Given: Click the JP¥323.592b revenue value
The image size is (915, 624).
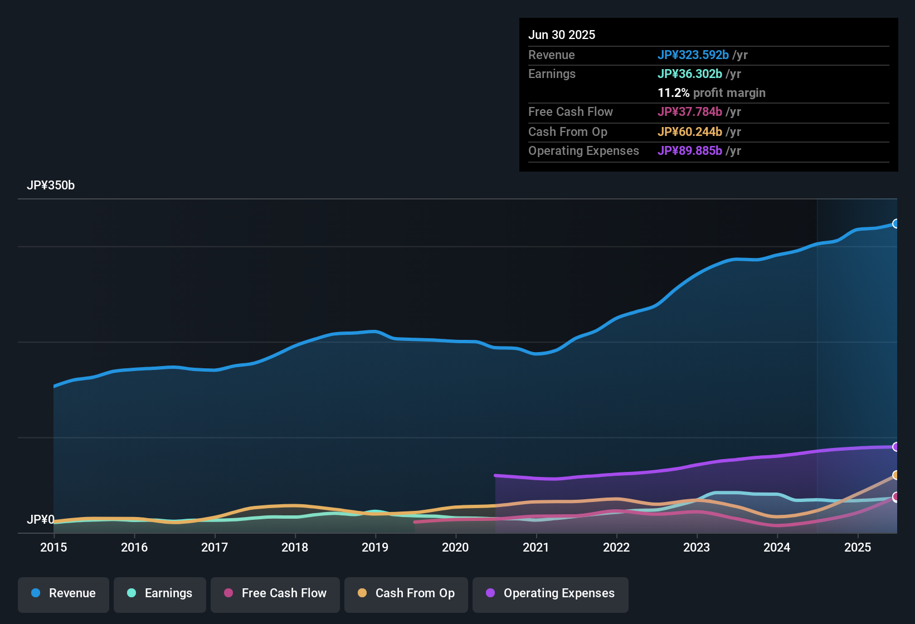Looking at the screenshot, I should (x=693, y=55).
